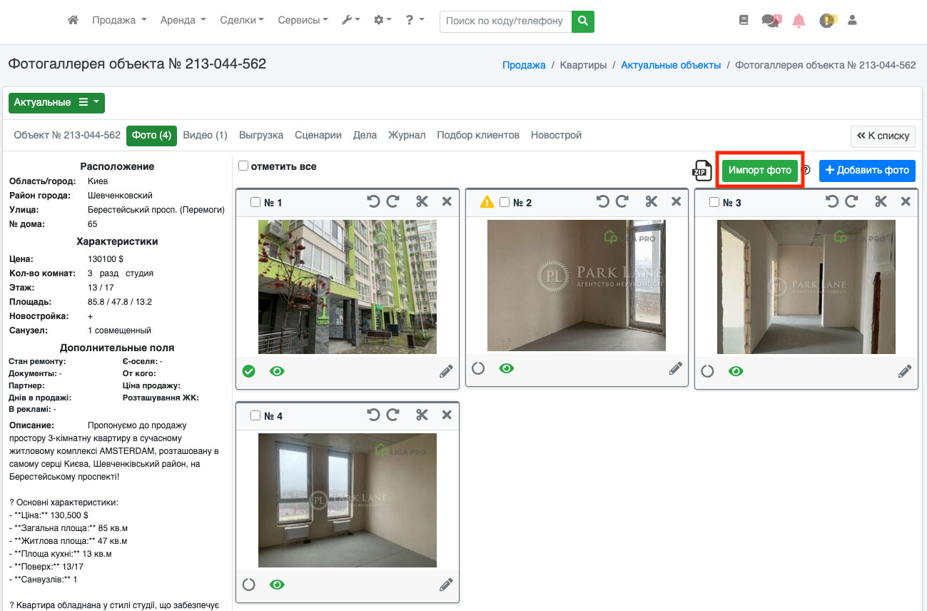Delete photo № 4 with X icon
Image resolution: width=927 pixels, height=611 pixels.
pos(447,415)
